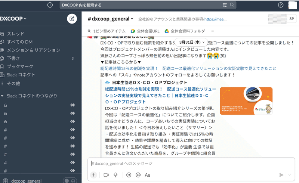Open the orange article preview thumbnail
Viewport: 299px width, 183px height.
[x=246, y=101]
